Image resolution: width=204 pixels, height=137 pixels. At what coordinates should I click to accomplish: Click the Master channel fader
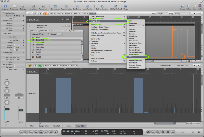click(21, 110)
